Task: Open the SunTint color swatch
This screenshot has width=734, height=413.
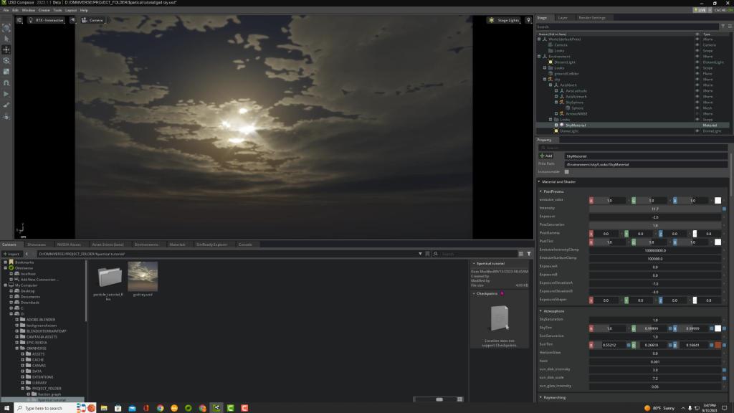Action: [718, 345]
